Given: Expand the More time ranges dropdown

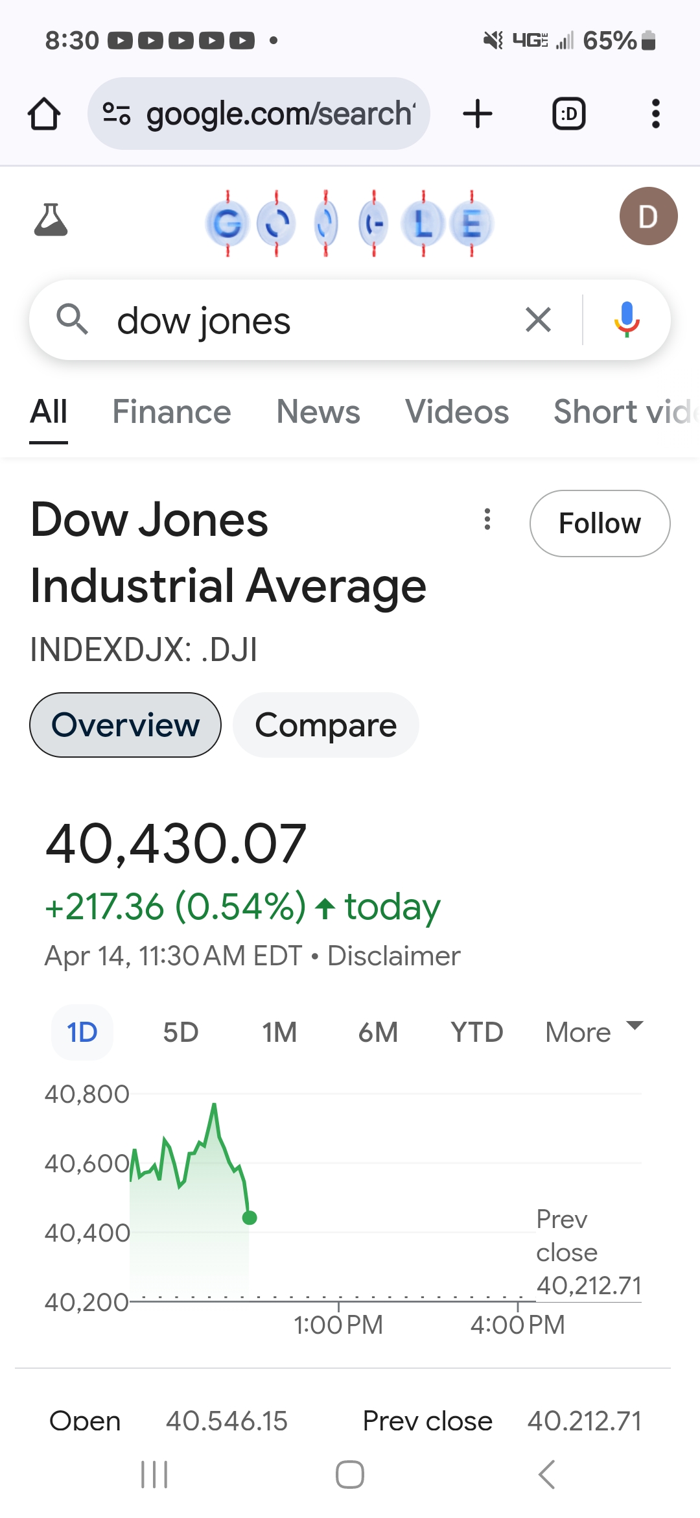Looking at the screenshot, I should click(x=593, y=1031).
